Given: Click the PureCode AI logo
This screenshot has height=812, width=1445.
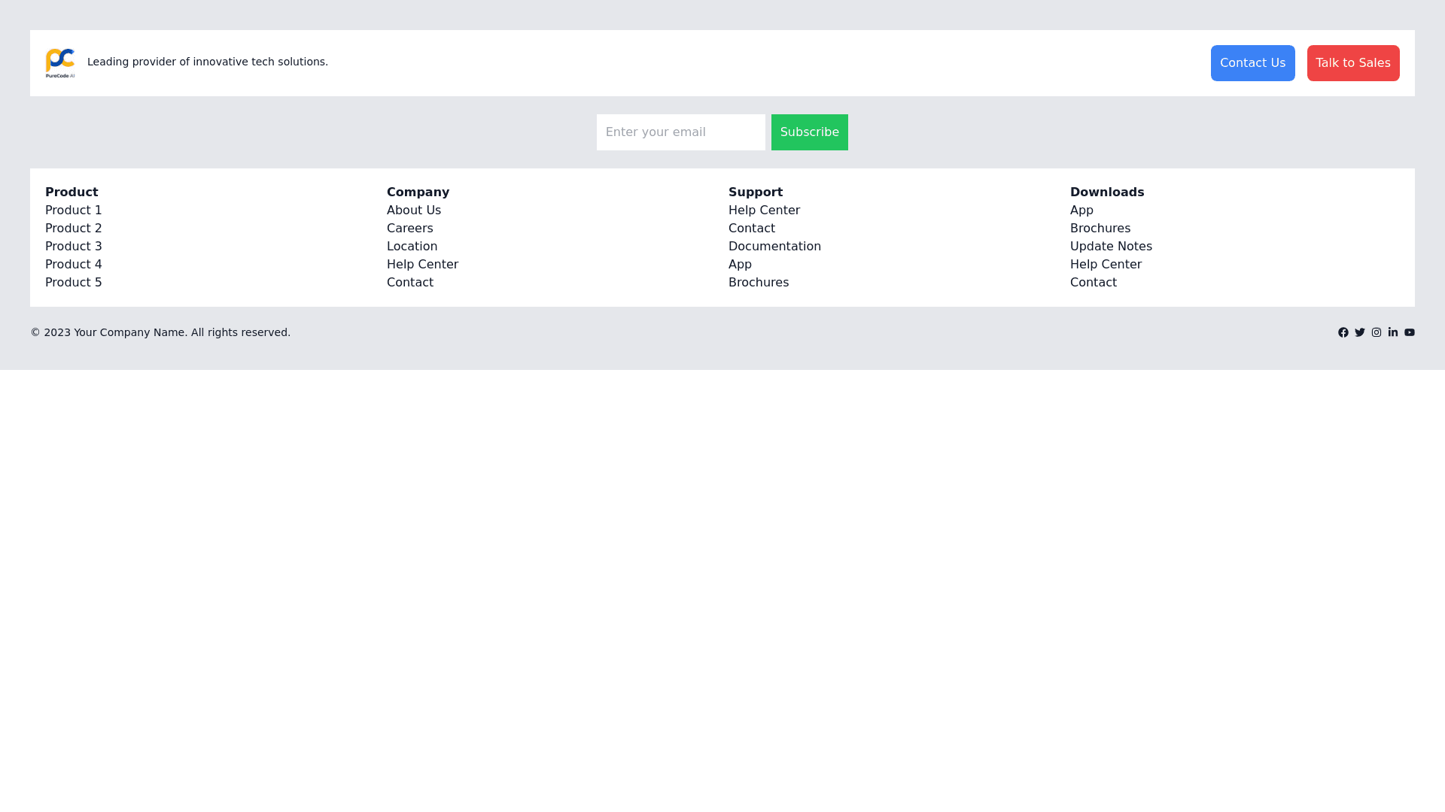Looking at the screenshot, I should click(60, 63).
